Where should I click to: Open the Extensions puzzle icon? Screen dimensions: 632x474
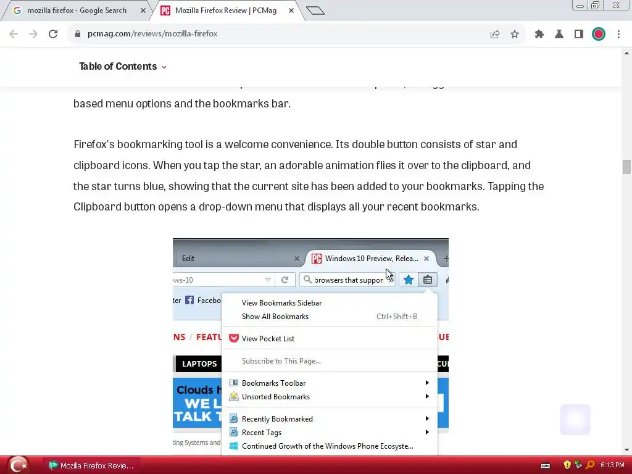(x=539, y=35)
